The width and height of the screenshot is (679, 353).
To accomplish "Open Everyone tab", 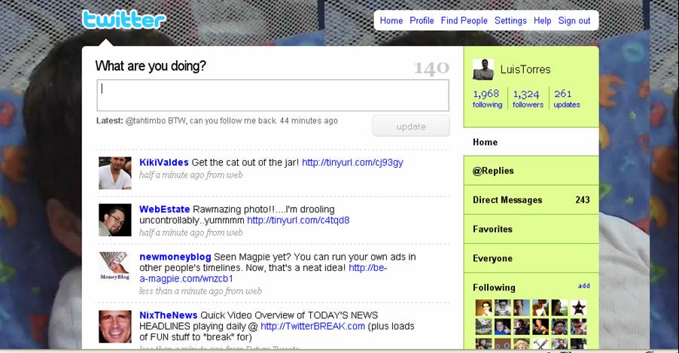I will coord(531,258).
